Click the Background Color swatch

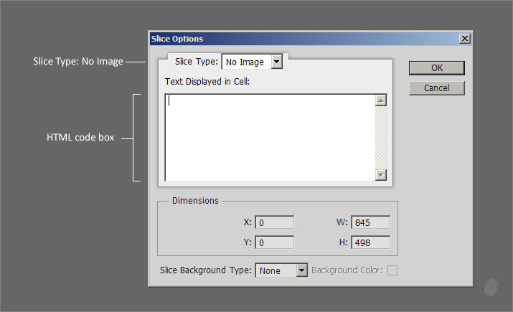tap(392, 270)
